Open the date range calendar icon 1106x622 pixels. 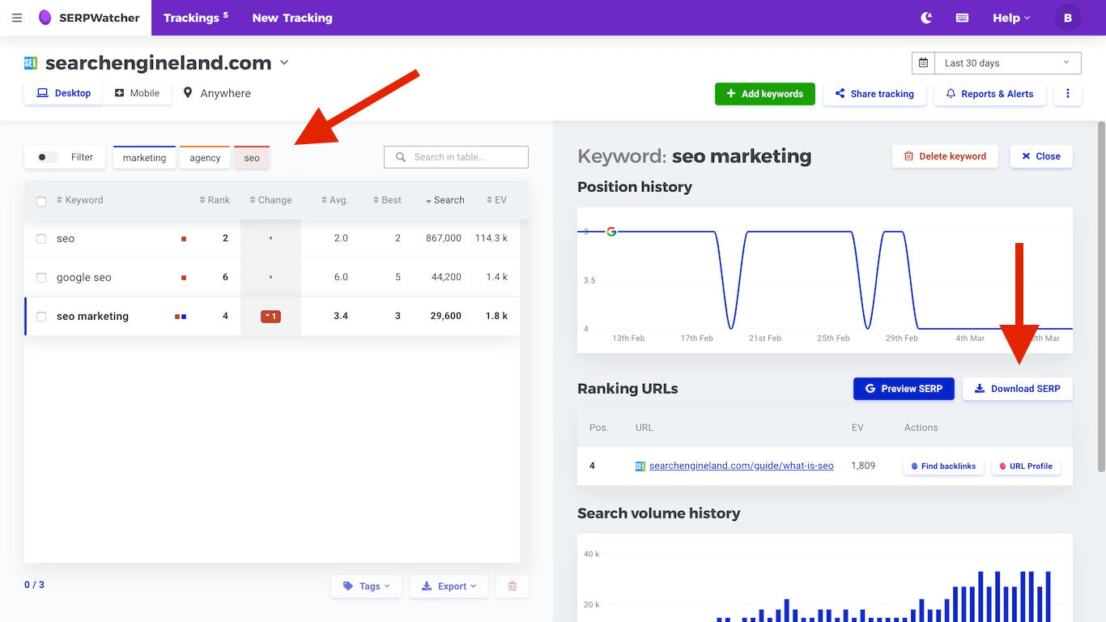coord(922,62)
